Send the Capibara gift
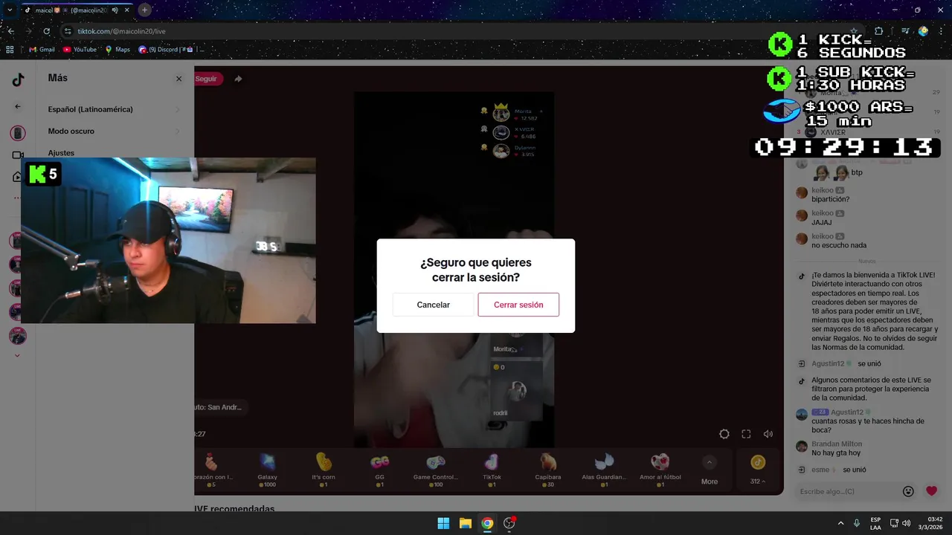Image resolution: width=952 pixels, height=535 pixels. pyautogui.click(x=548, y=469)
